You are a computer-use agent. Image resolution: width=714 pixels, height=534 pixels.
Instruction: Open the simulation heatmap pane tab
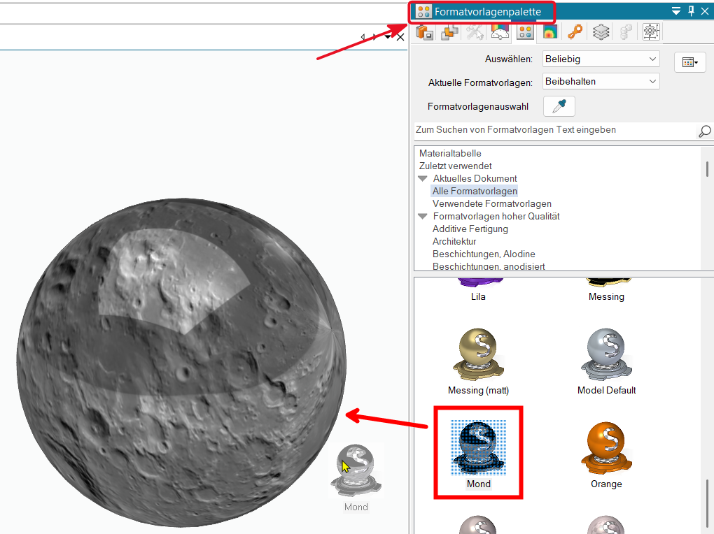(550, 33)
